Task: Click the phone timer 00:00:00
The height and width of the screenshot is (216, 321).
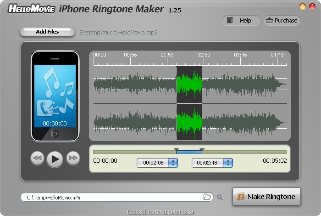Action: point(55,123)
